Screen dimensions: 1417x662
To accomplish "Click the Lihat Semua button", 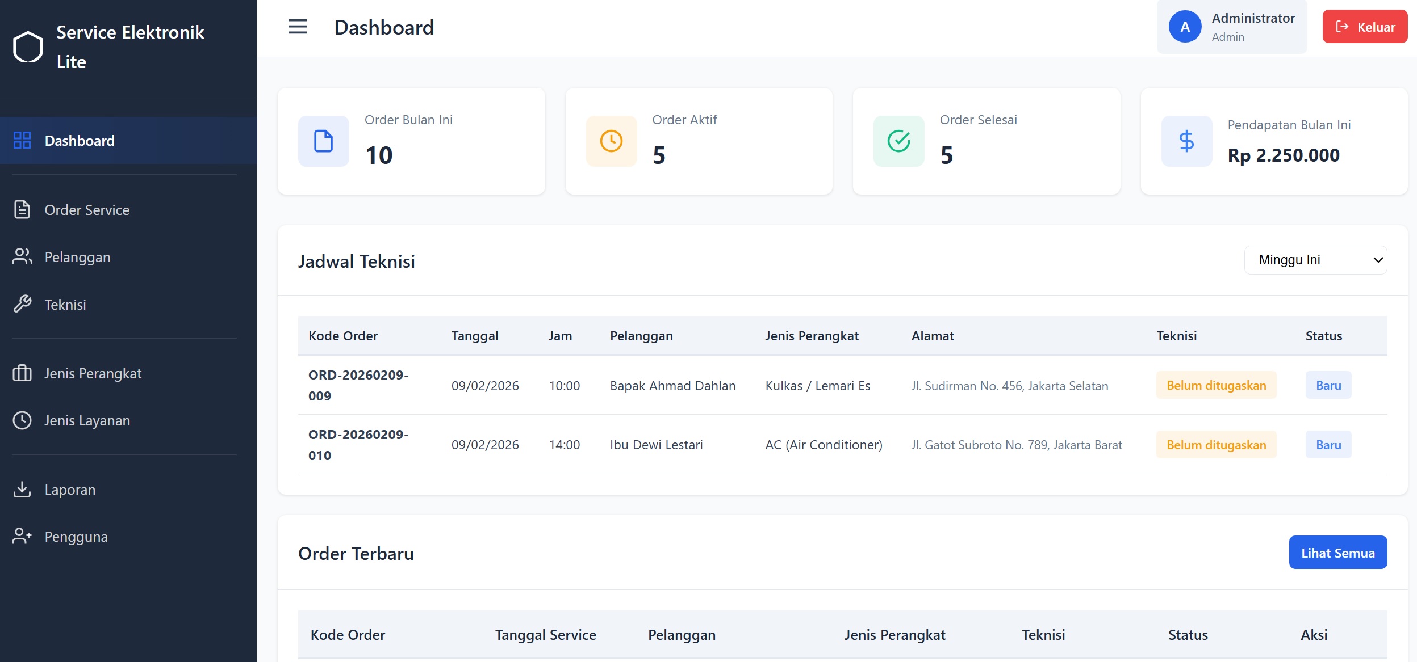I will (1337, 553).
